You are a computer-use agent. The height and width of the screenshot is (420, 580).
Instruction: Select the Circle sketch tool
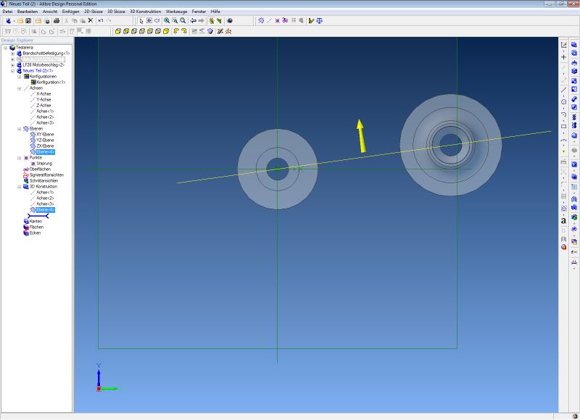[x=564, y=102]
